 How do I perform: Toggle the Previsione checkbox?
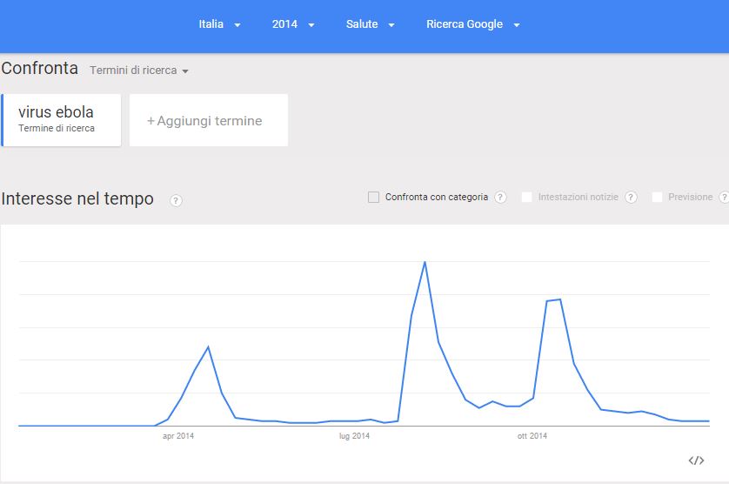[657, 198]
